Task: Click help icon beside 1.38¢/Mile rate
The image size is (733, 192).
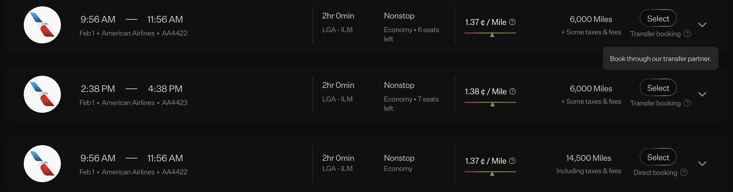Action: (513, 91)
